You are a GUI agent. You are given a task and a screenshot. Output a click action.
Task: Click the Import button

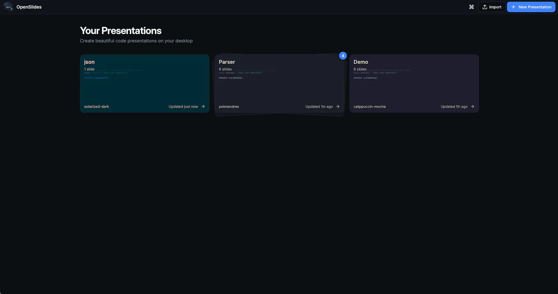point(492,7)
